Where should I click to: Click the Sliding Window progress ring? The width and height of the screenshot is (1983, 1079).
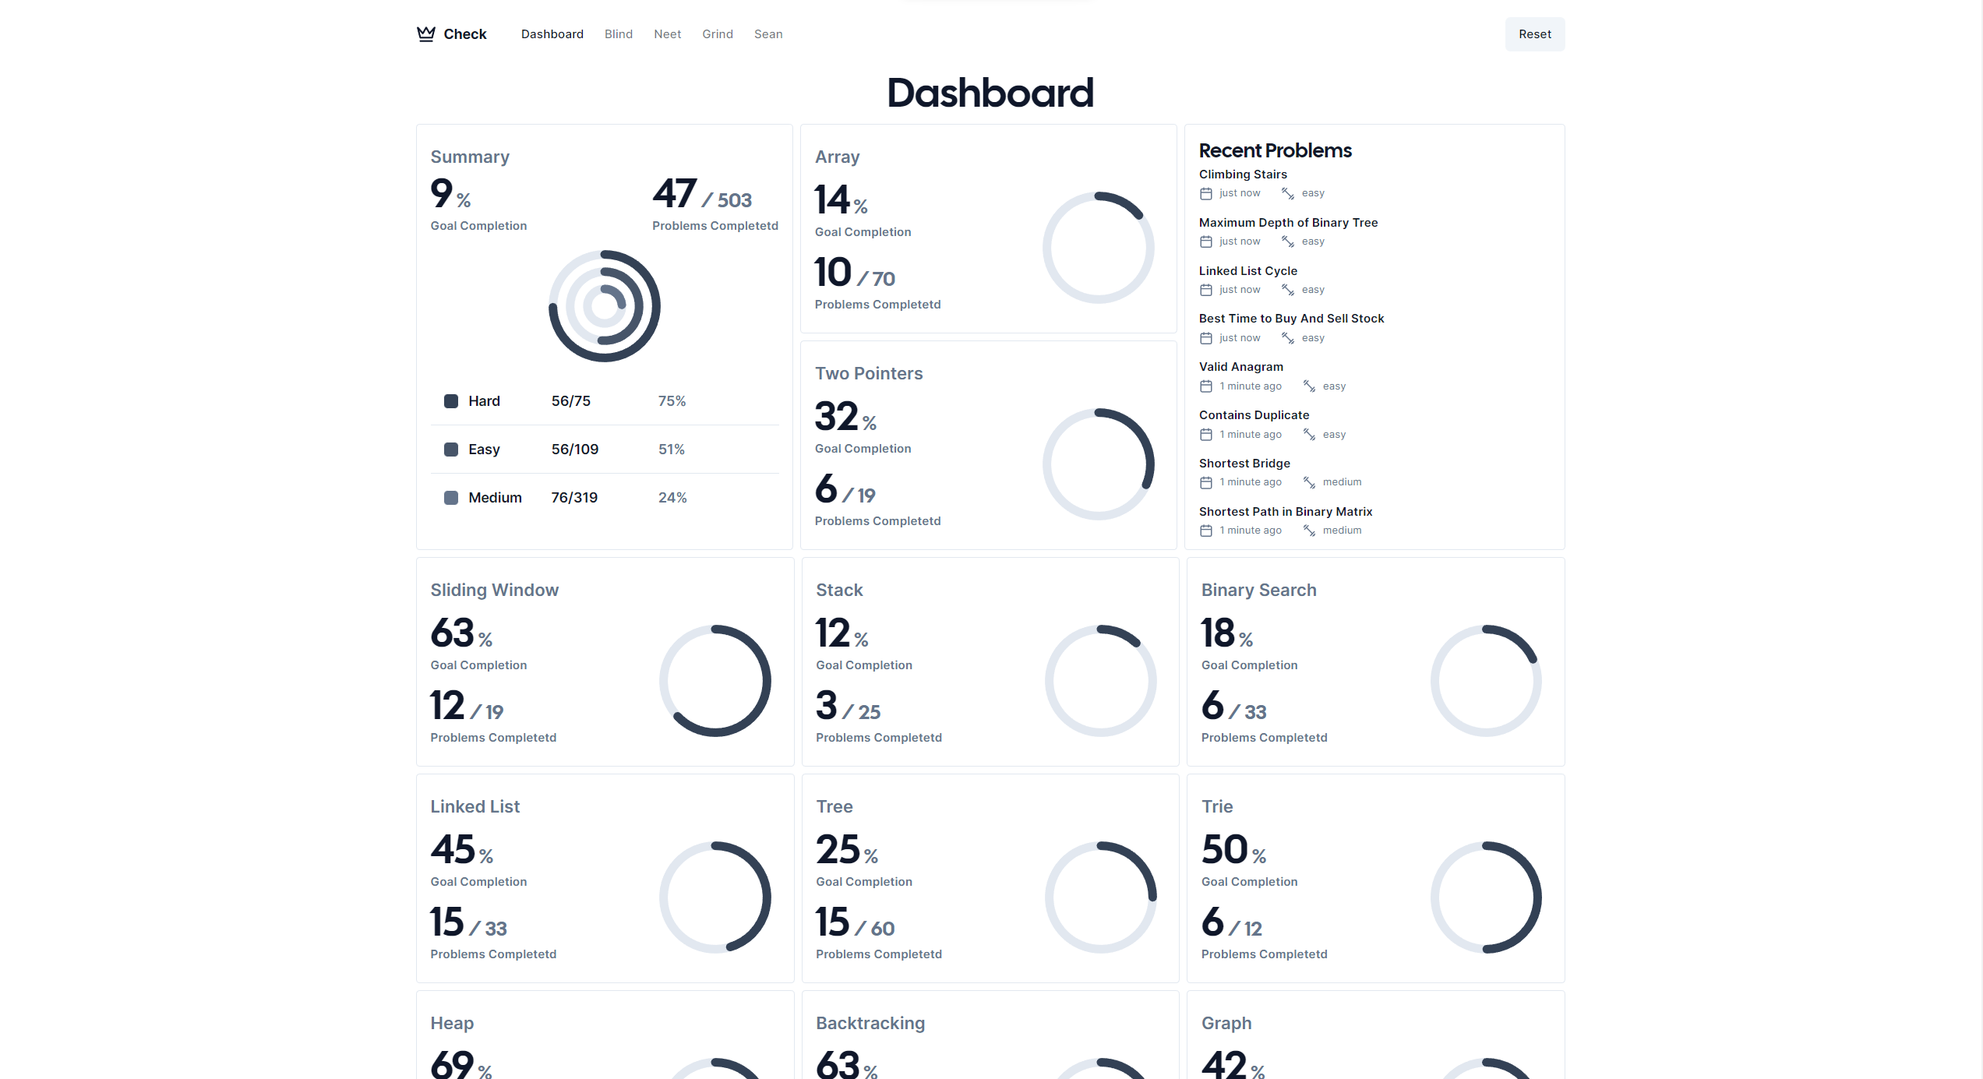(715, 680)
